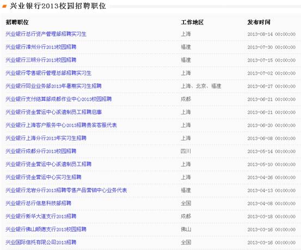Image resolution: width=301 pixels, height=250 pixels.
Task: Open 兴业银行同业业务部2013年暑期实习生招聘 link
Action: (53, 86)
